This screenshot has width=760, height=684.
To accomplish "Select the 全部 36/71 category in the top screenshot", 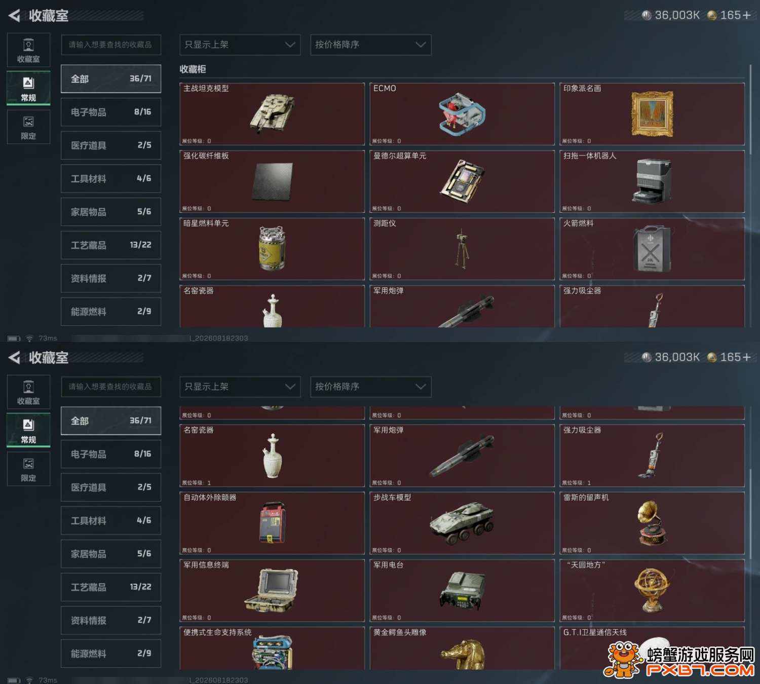I will point(111,79).
